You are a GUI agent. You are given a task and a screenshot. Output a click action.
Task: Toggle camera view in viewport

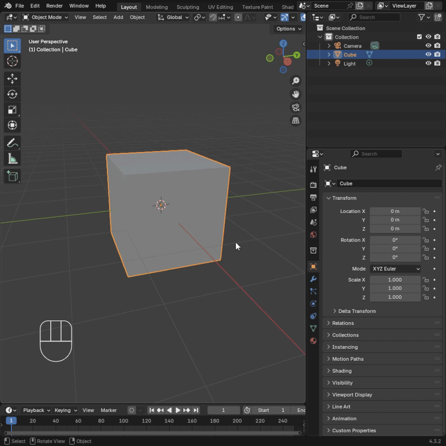pyautogui.click(x=296, y=108)
